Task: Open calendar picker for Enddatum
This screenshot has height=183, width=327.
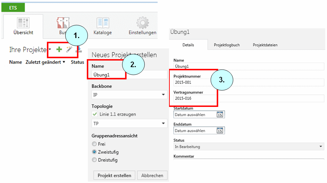Action: (x=220, y=130)
